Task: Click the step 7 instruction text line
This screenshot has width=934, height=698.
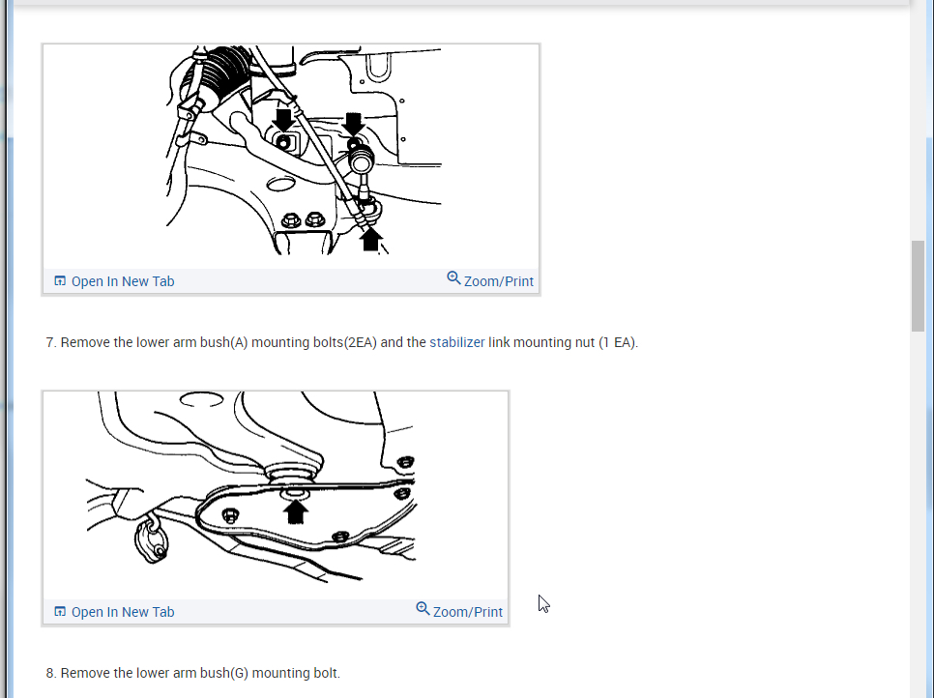Action: point(342,342)
